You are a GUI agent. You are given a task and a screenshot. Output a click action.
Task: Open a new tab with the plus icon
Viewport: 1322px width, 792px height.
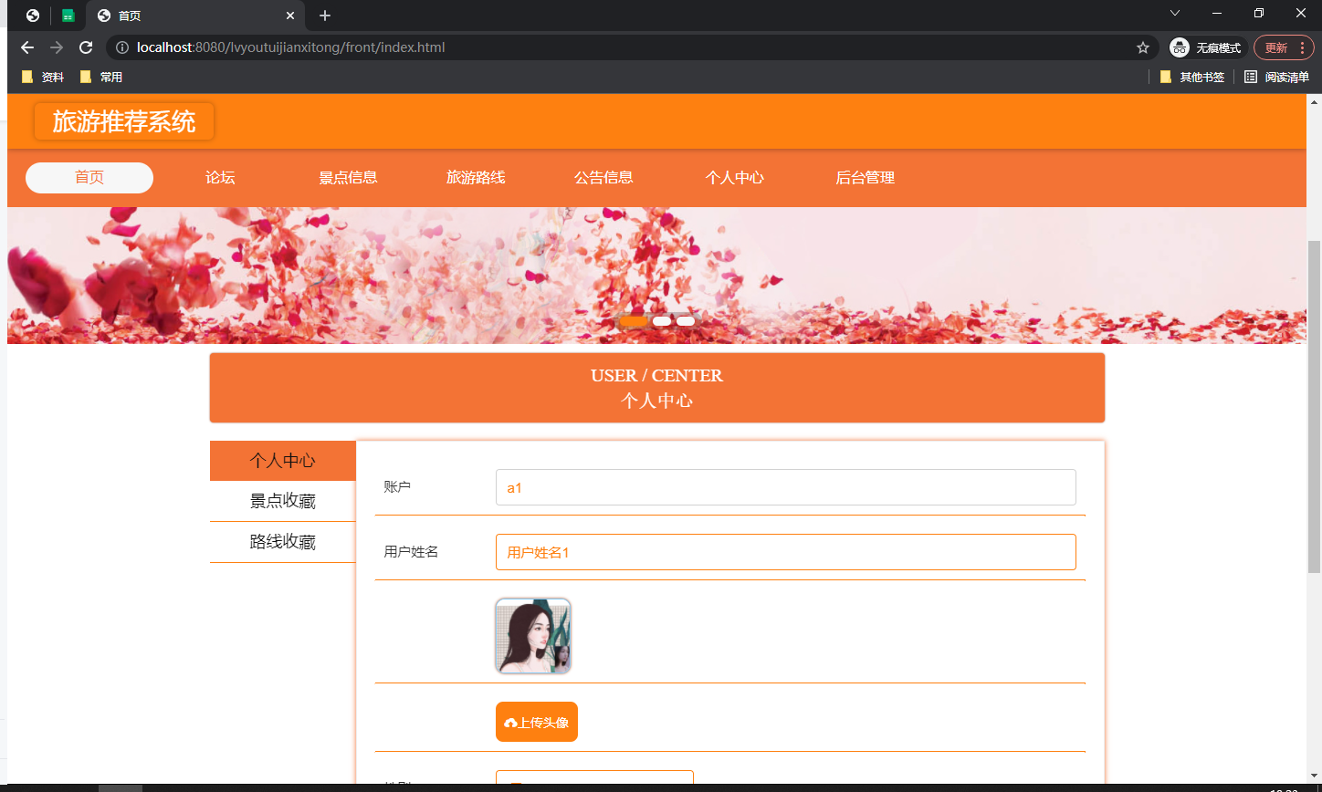tap(325, 16)
